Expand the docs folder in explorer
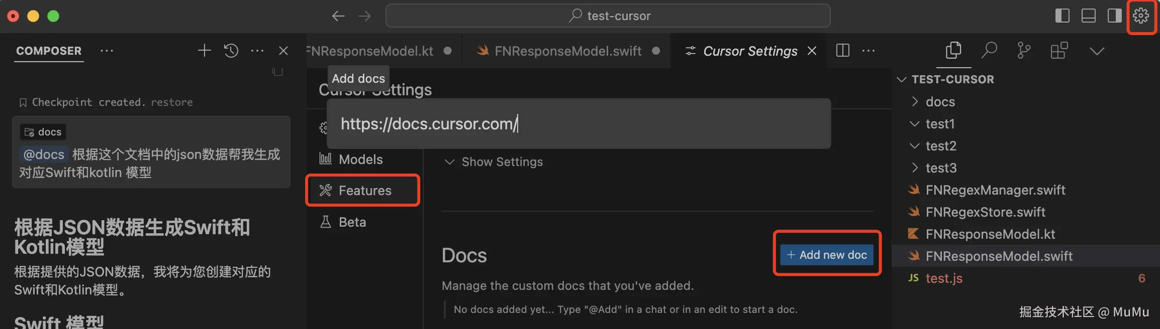 tap(940, 102)
